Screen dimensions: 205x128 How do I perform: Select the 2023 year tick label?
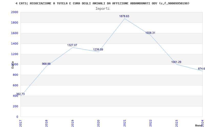pos(177,123)
